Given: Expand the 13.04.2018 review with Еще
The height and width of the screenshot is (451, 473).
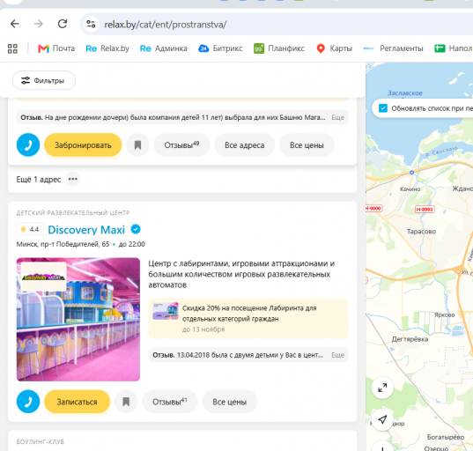Looking at the screenshot, I should click(x=337, y=355).
